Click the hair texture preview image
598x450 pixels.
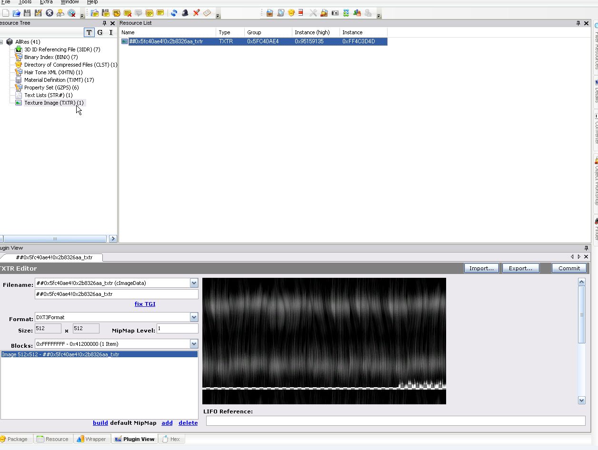pos(324,341)
